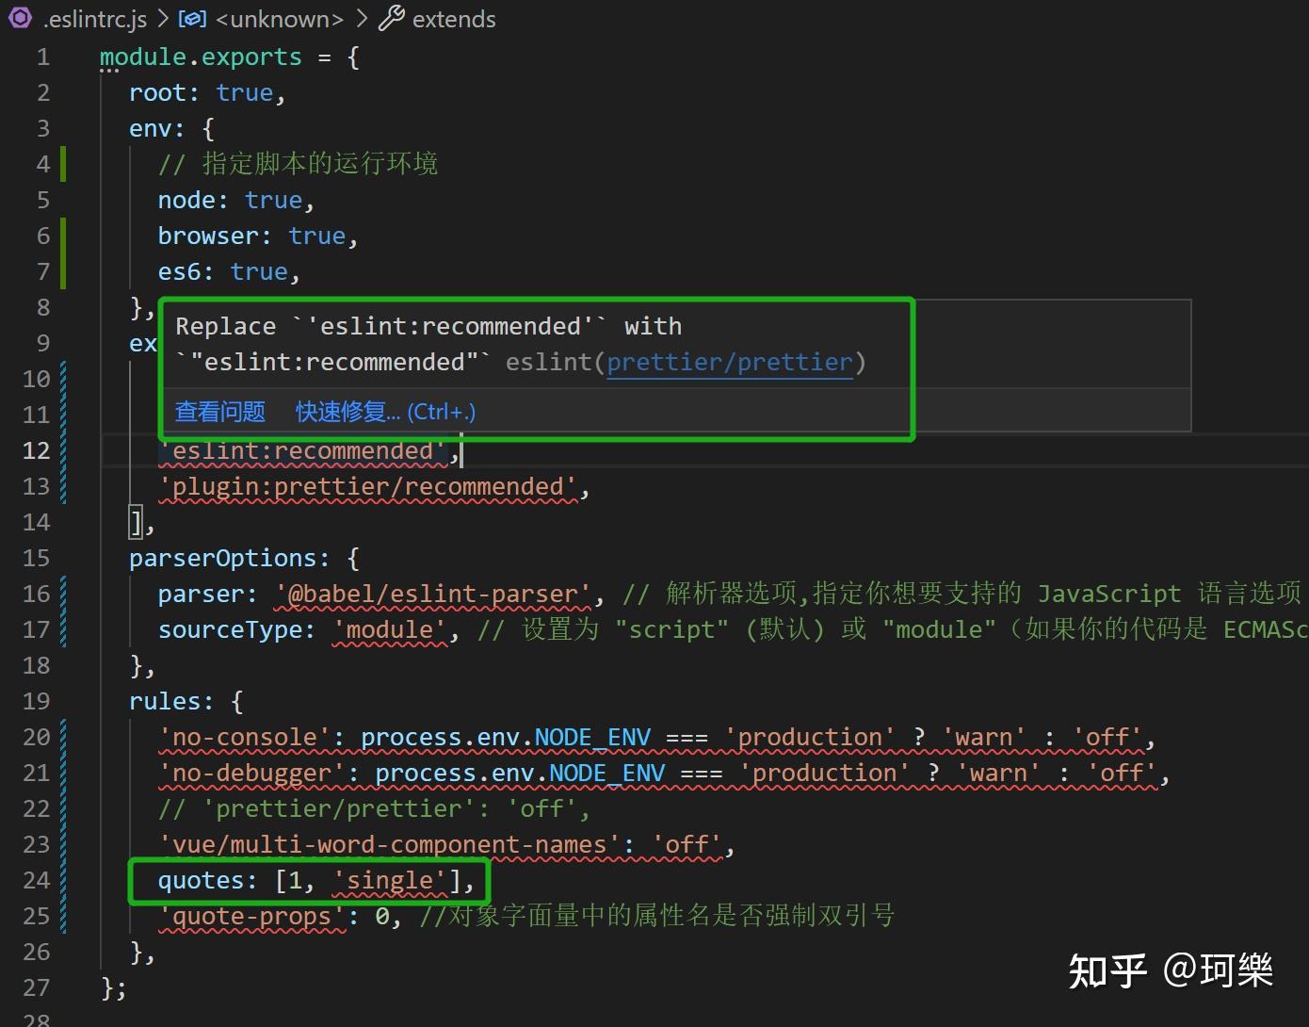The height and width of the screenshot is (1027, 1309).
Task: Click line number 12 in the gutter
Action: (x=36, y=451)
